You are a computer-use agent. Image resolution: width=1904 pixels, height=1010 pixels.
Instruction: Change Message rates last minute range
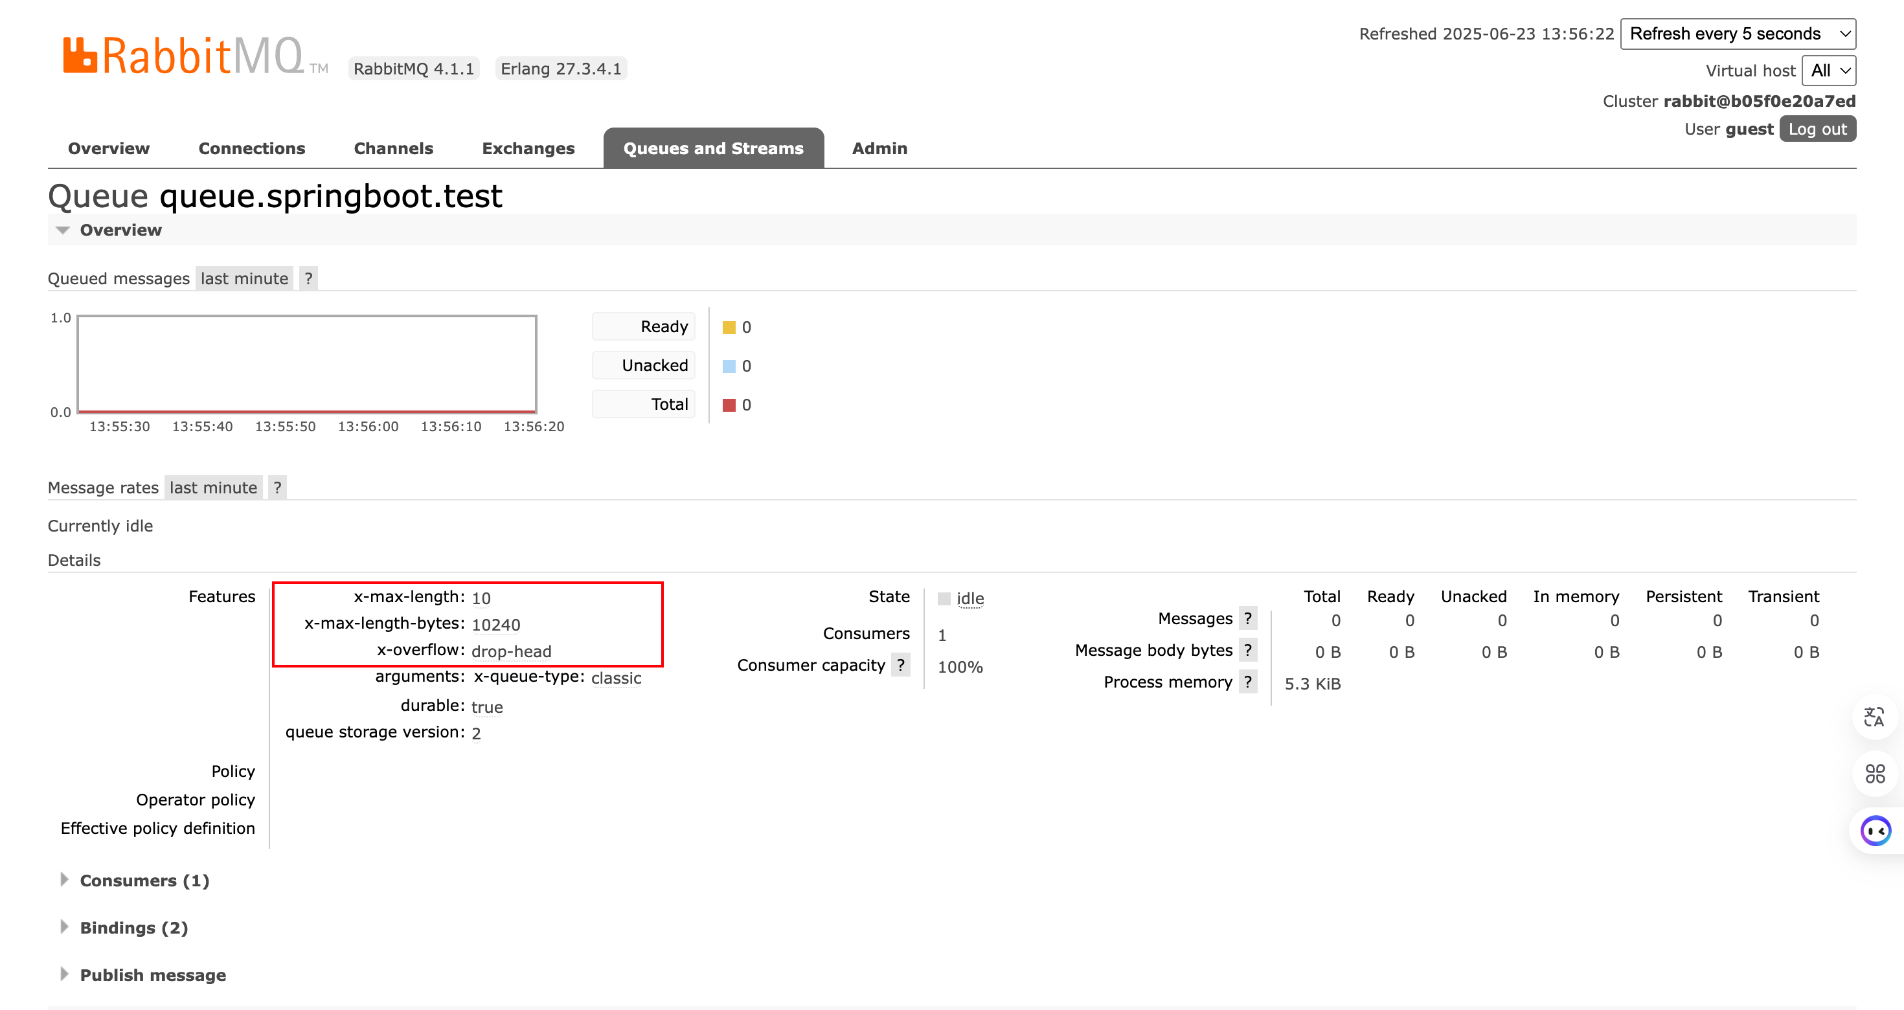213,488
